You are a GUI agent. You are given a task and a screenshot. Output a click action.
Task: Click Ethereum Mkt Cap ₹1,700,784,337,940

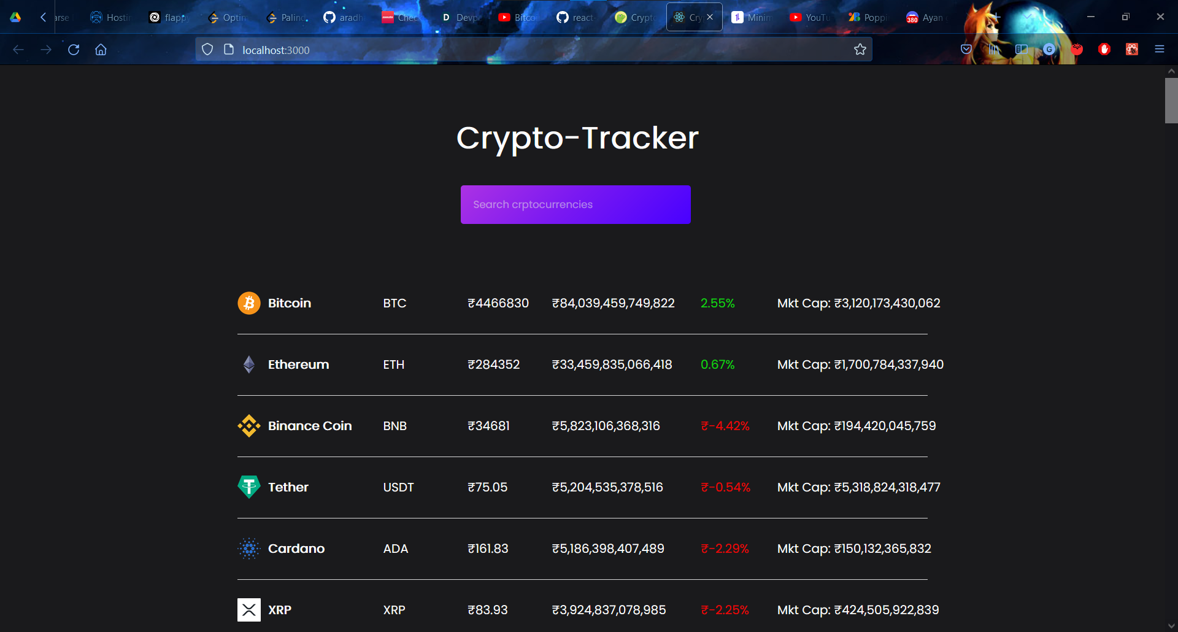[860, 364]
